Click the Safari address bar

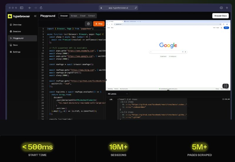(119, 8)
